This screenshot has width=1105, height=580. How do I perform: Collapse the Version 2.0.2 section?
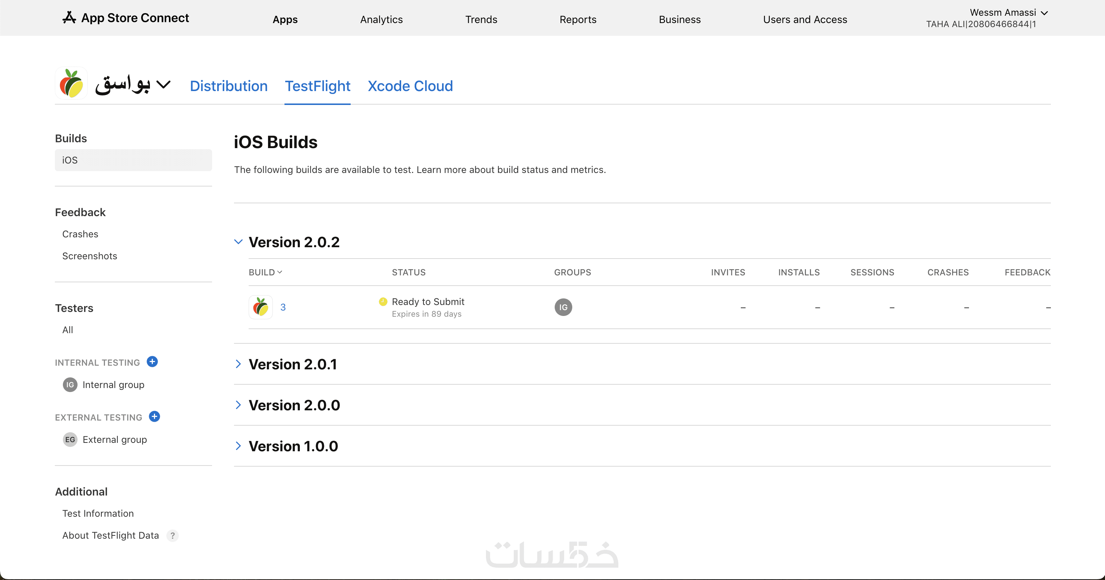(238, 242)
